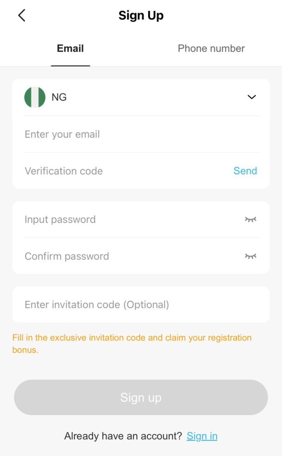Image resolution: width=282 pixels, height=456 pixels.
Task: Click the back arrow at top left
Action: point(21,15)
